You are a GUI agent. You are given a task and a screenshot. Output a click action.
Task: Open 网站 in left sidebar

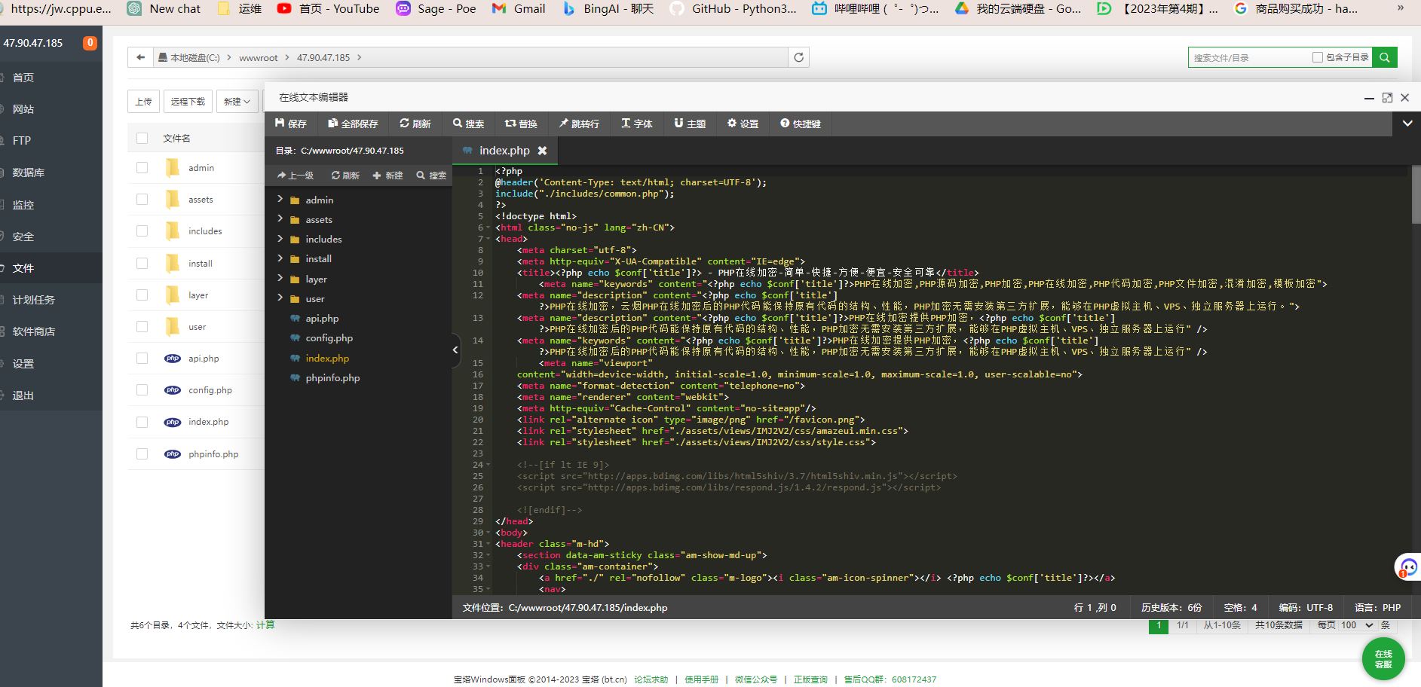point(23,109)
